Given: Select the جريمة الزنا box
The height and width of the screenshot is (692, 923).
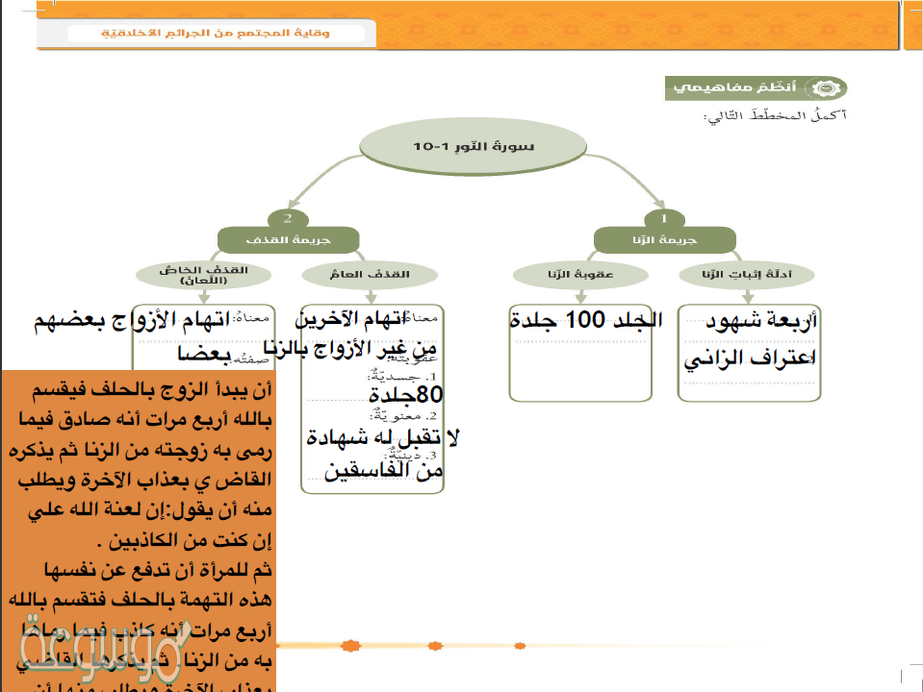Looking at the screenshot, I should pyautogui.click(x=664, y=240).
